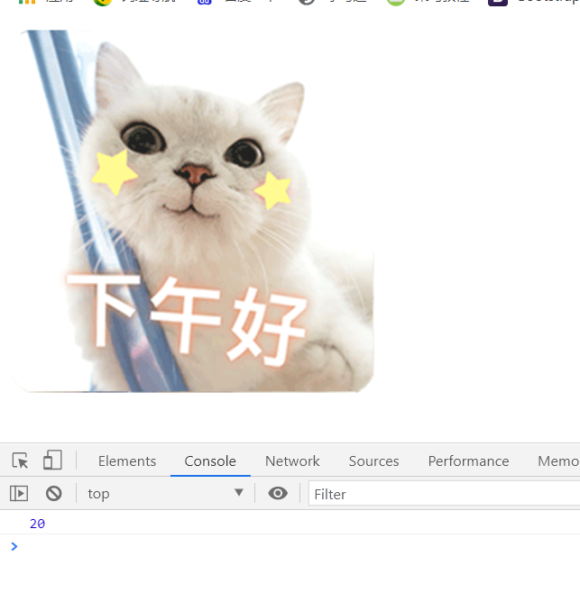This screenshot has width=580, height=602.
Task: Select the console output value 20
Action: tap(37, 524)
